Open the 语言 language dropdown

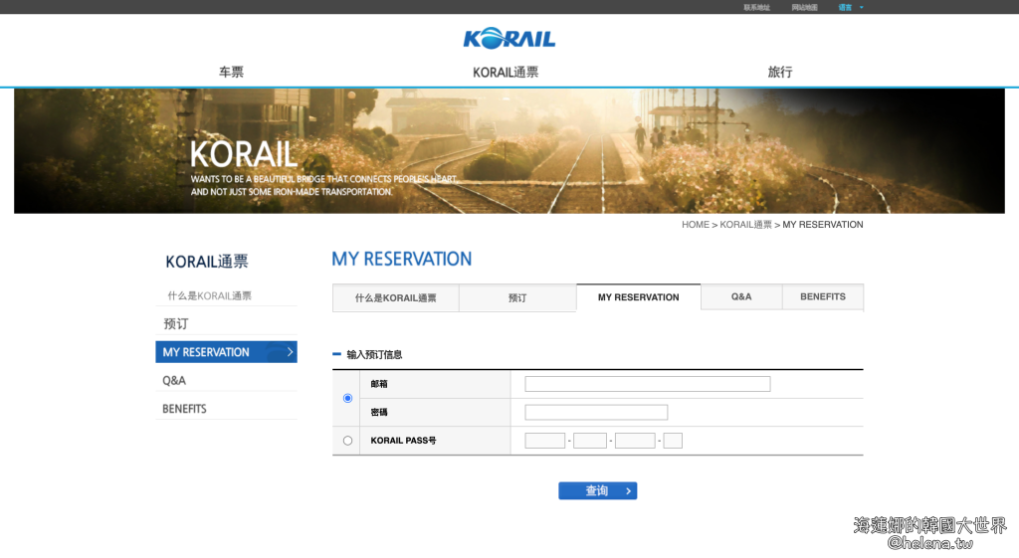[847, 7]
